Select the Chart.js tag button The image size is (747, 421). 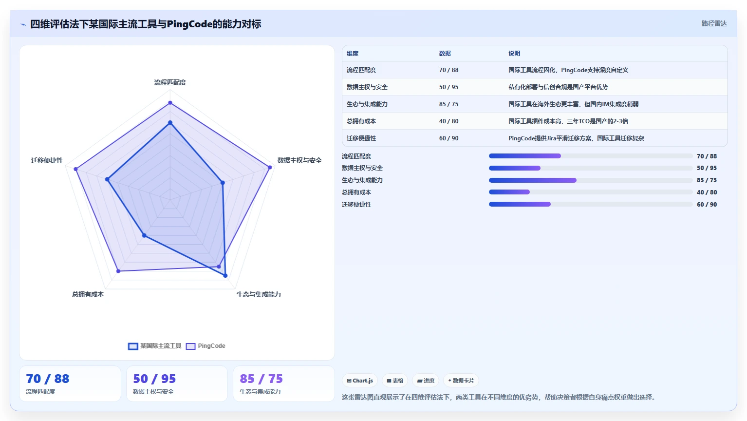coord(360,381)
